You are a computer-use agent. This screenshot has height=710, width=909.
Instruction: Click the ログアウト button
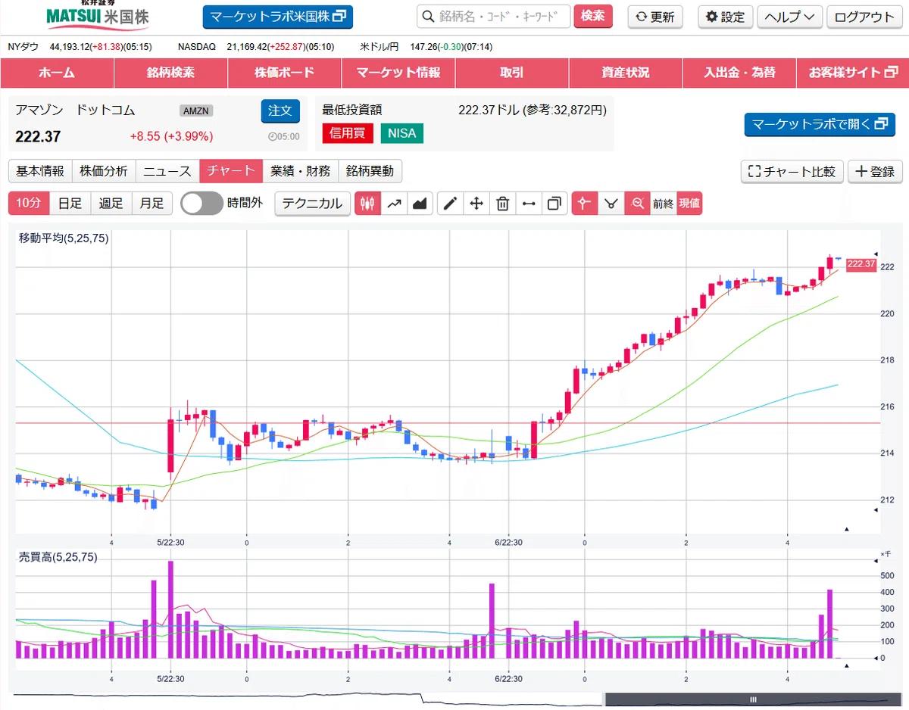pyautogui.click(x=864, y=17)
